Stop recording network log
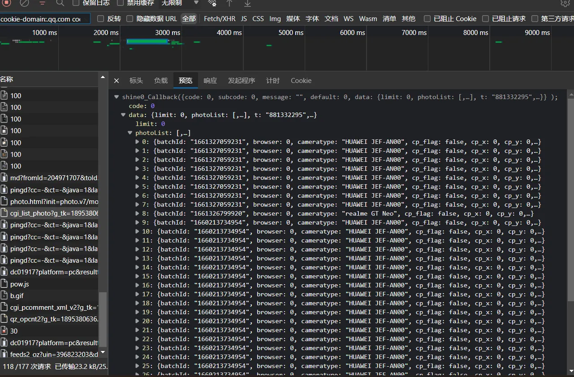Viewport: 574px width, 377px height. (7, 3)
